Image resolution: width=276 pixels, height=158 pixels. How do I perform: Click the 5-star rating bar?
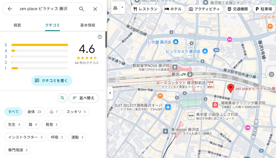click(39, 45)
